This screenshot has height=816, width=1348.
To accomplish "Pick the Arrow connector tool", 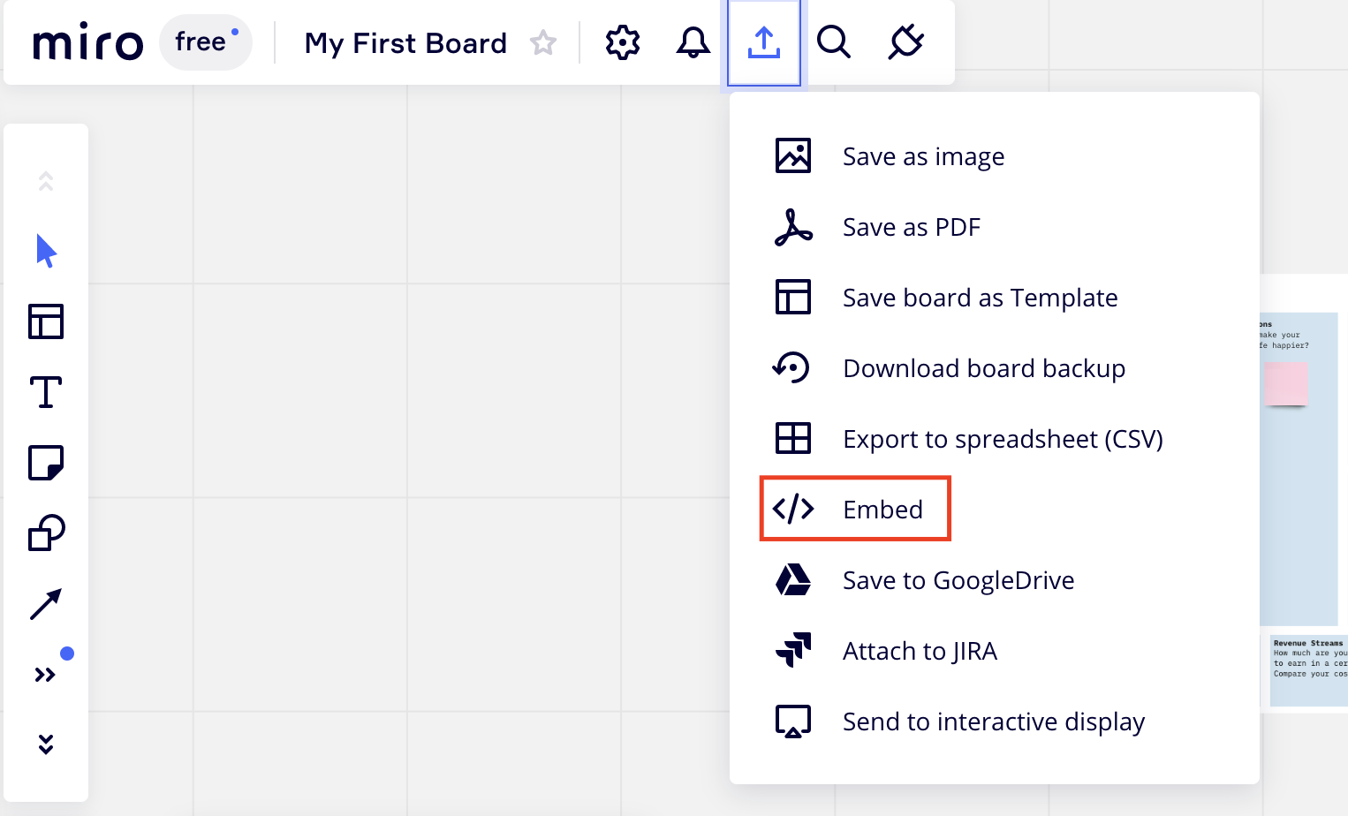I will [46, 604].
